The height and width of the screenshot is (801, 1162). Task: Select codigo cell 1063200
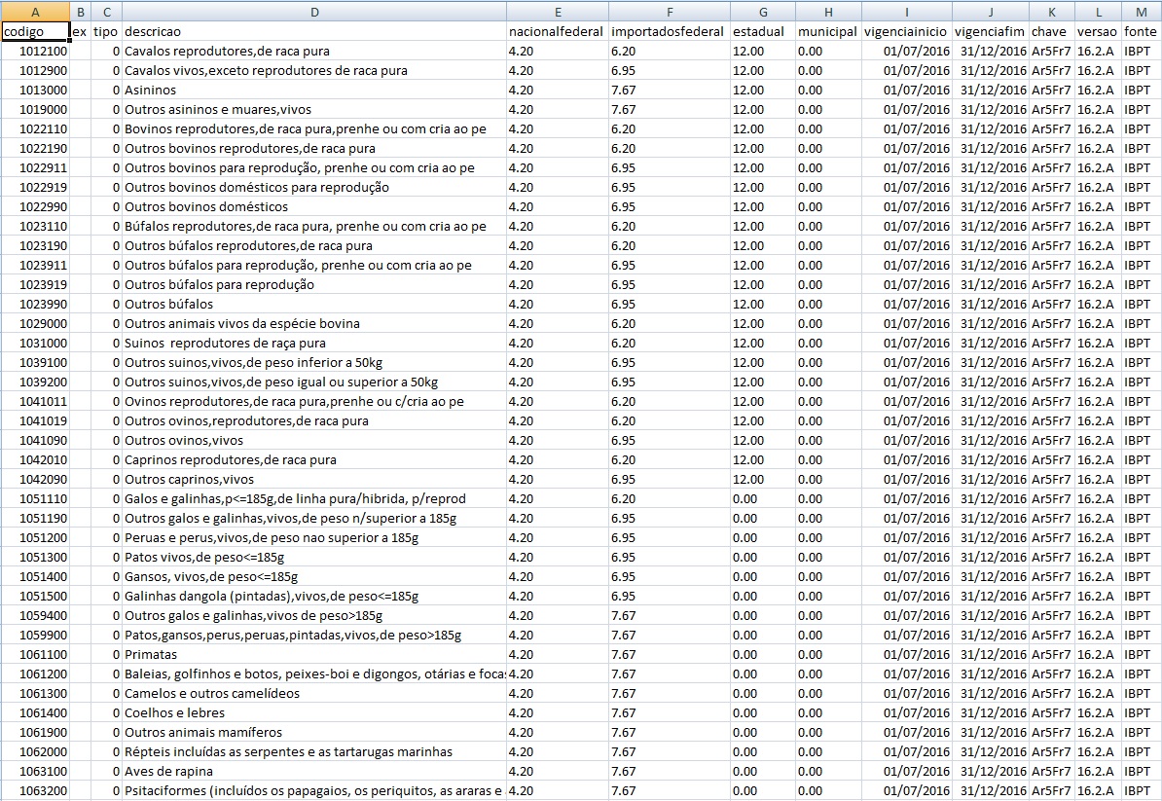pyautogui.click(x=35, y=790)
